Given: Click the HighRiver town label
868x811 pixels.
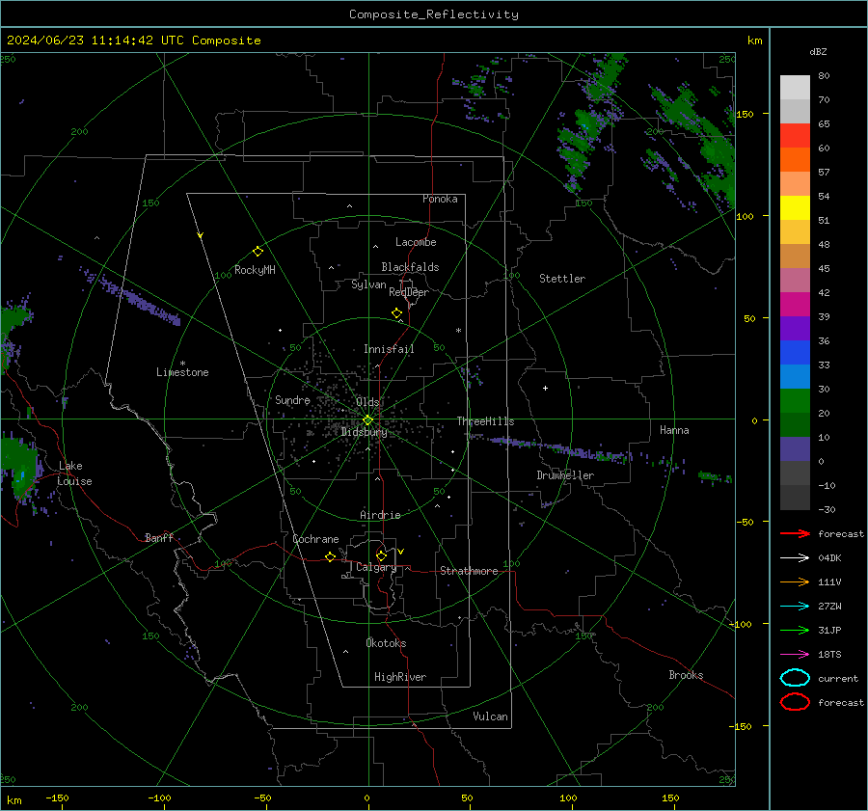Looking at the screenshot, I should (400, 677).
